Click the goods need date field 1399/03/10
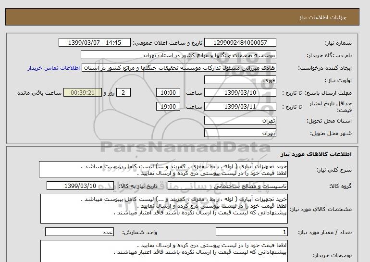The height and width of the screenshot is (262, 370). click(80, 186)
